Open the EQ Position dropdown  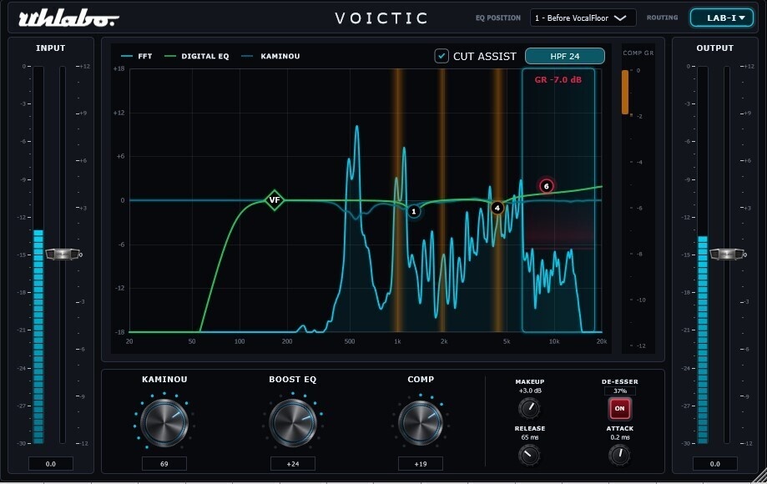[583, 18]
